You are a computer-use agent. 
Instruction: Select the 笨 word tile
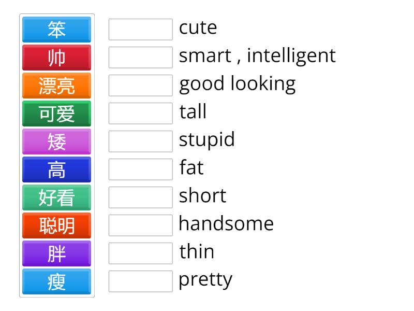click(x=56, y=30)
